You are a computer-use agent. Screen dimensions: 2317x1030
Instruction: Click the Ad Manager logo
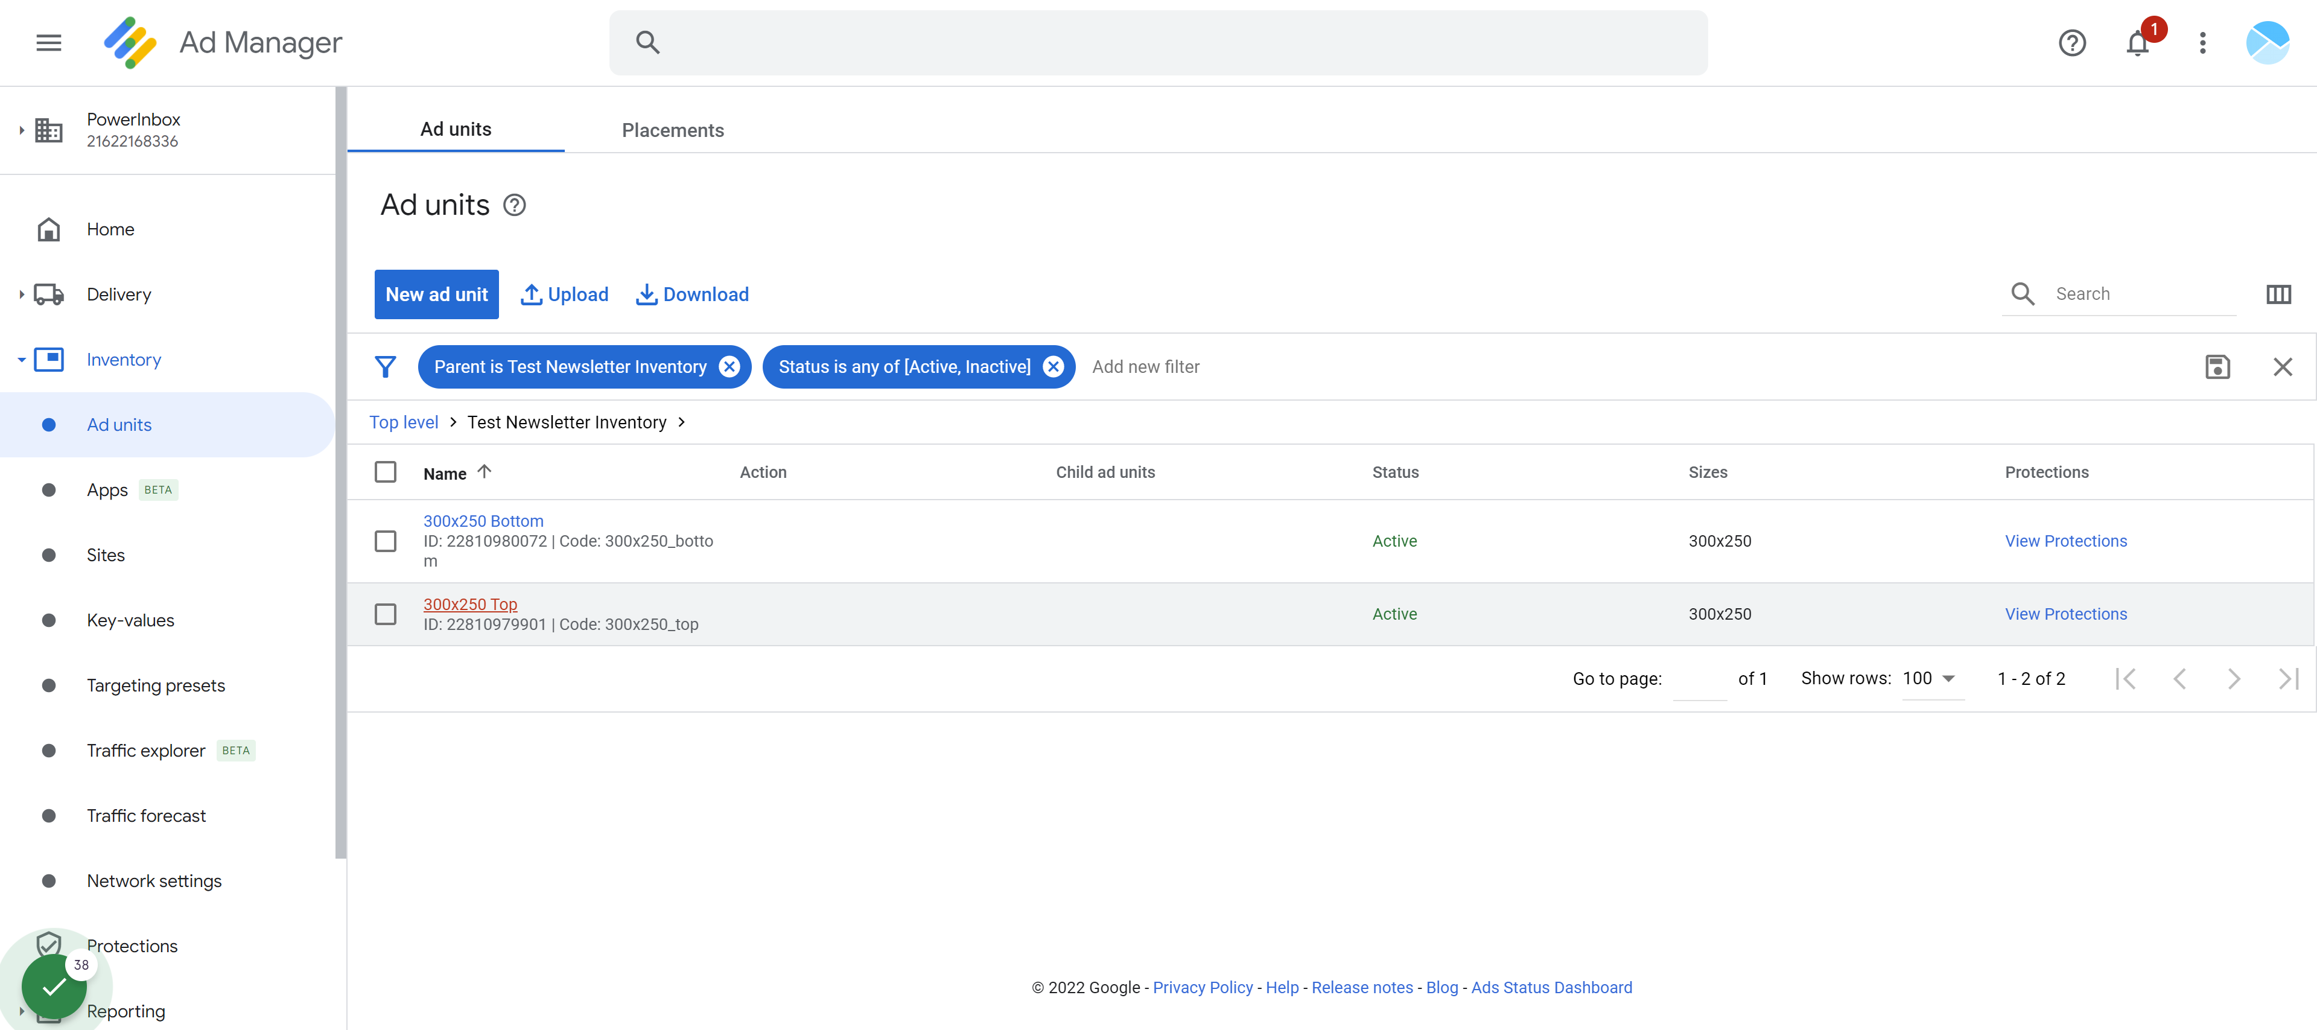coord(130,42)
